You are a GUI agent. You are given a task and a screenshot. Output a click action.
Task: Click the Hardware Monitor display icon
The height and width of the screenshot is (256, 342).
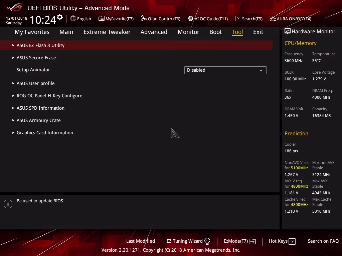(288, 31)
